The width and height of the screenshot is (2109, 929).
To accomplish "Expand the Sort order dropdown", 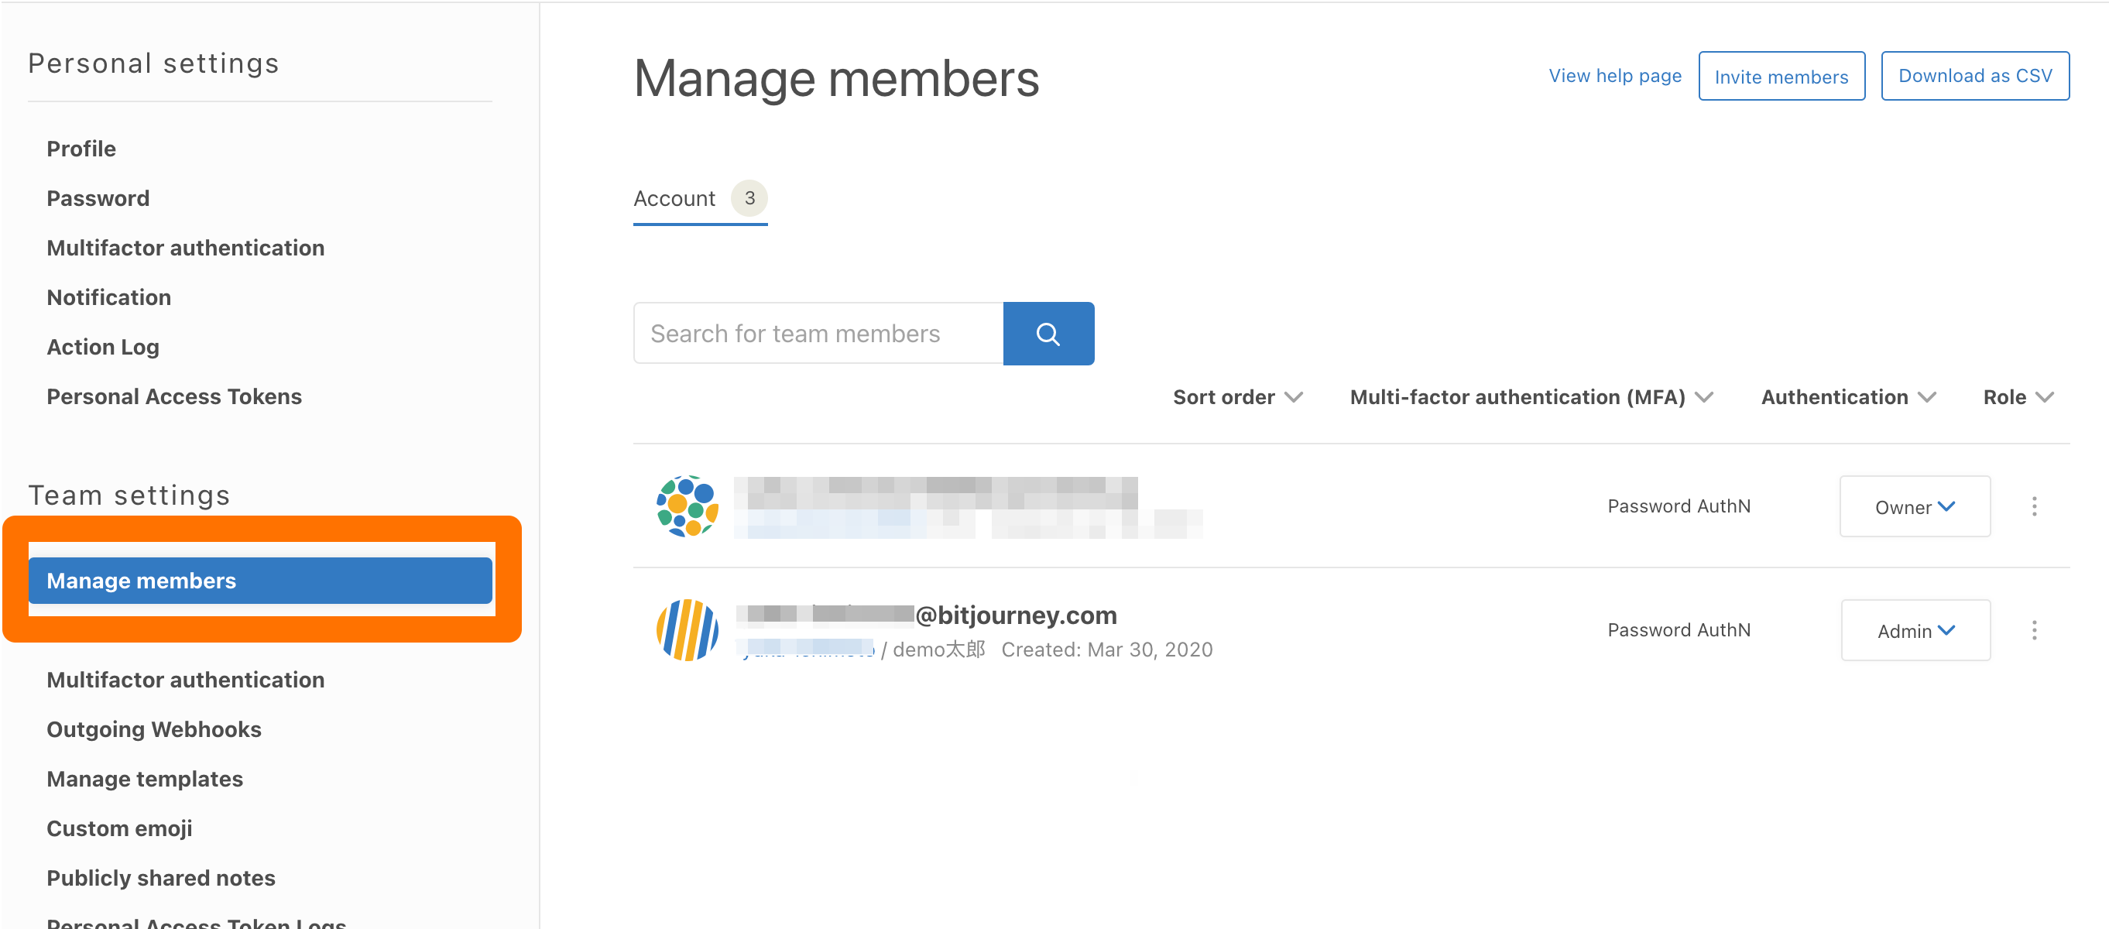I will pos(1236,397).
